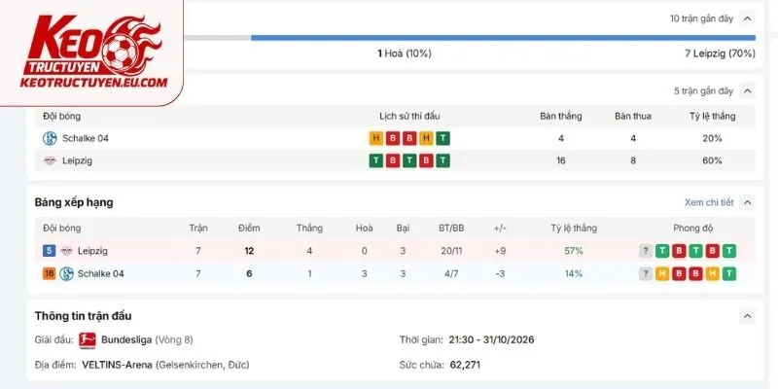
Task: Click first yellow H badge in Schalke history
Action: coord(376,138)
